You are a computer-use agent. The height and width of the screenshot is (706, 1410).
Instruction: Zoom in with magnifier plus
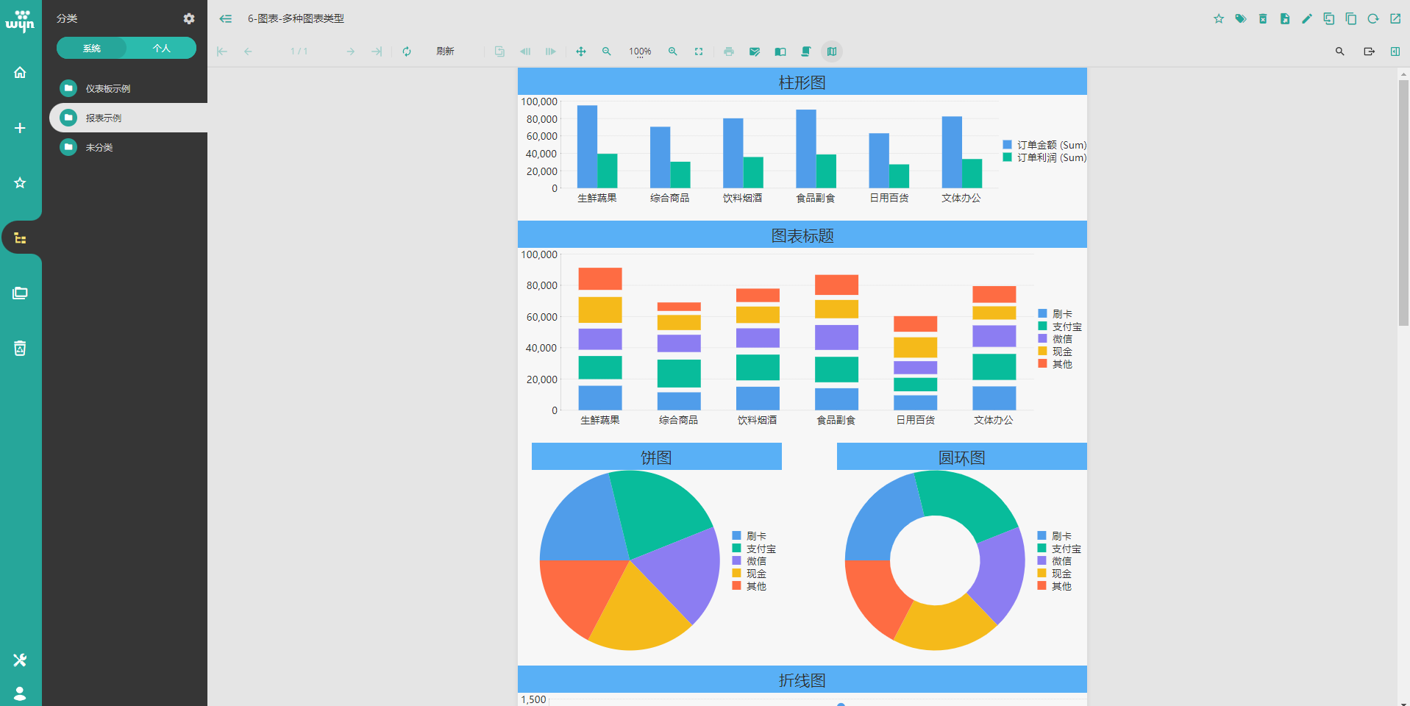[x=673, y=51]
